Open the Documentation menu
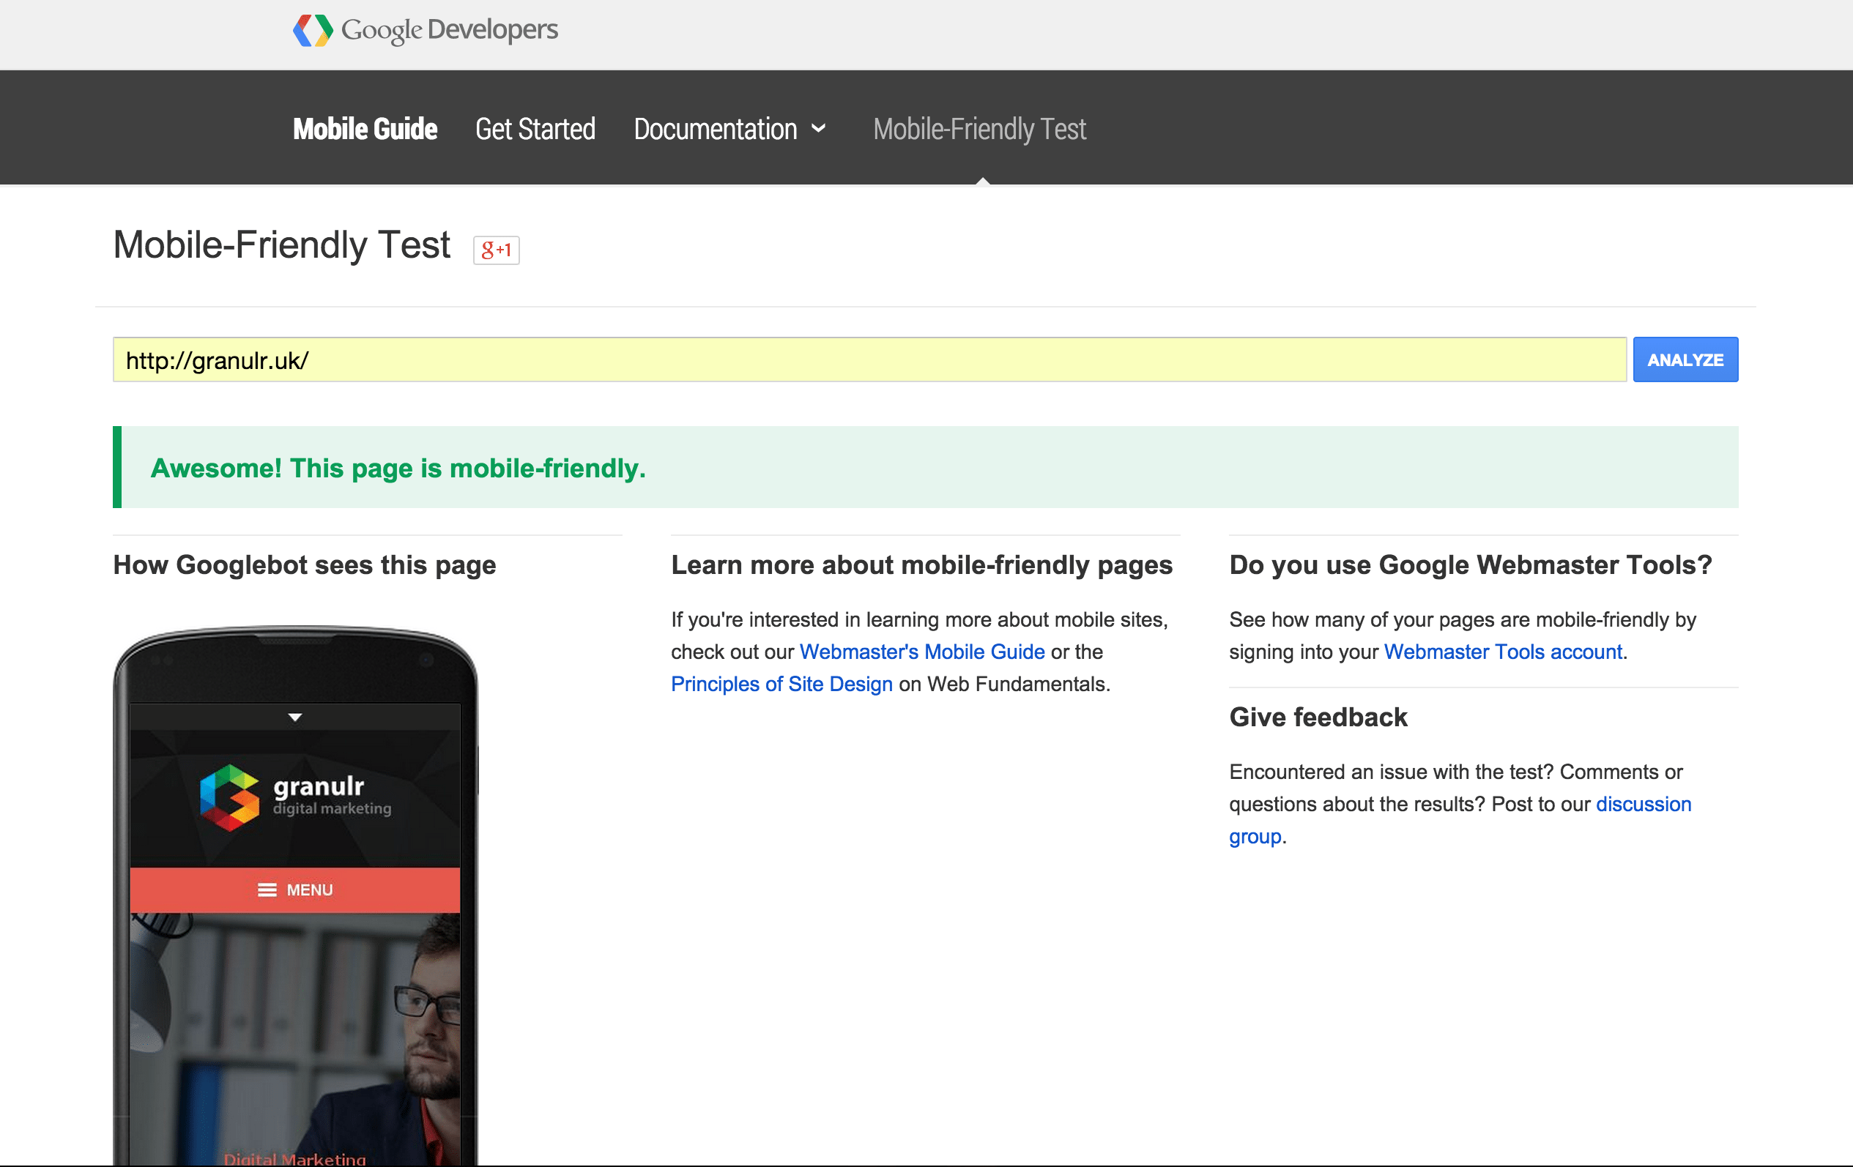The image size is (1853, 1167). click(x=716, y=128)
